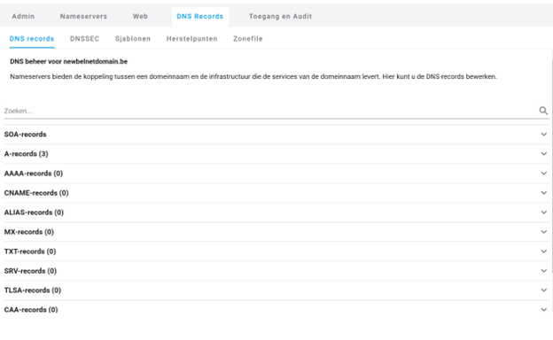
Task: Expand the CAA-records (0) chevron
Action: [543, 310]
